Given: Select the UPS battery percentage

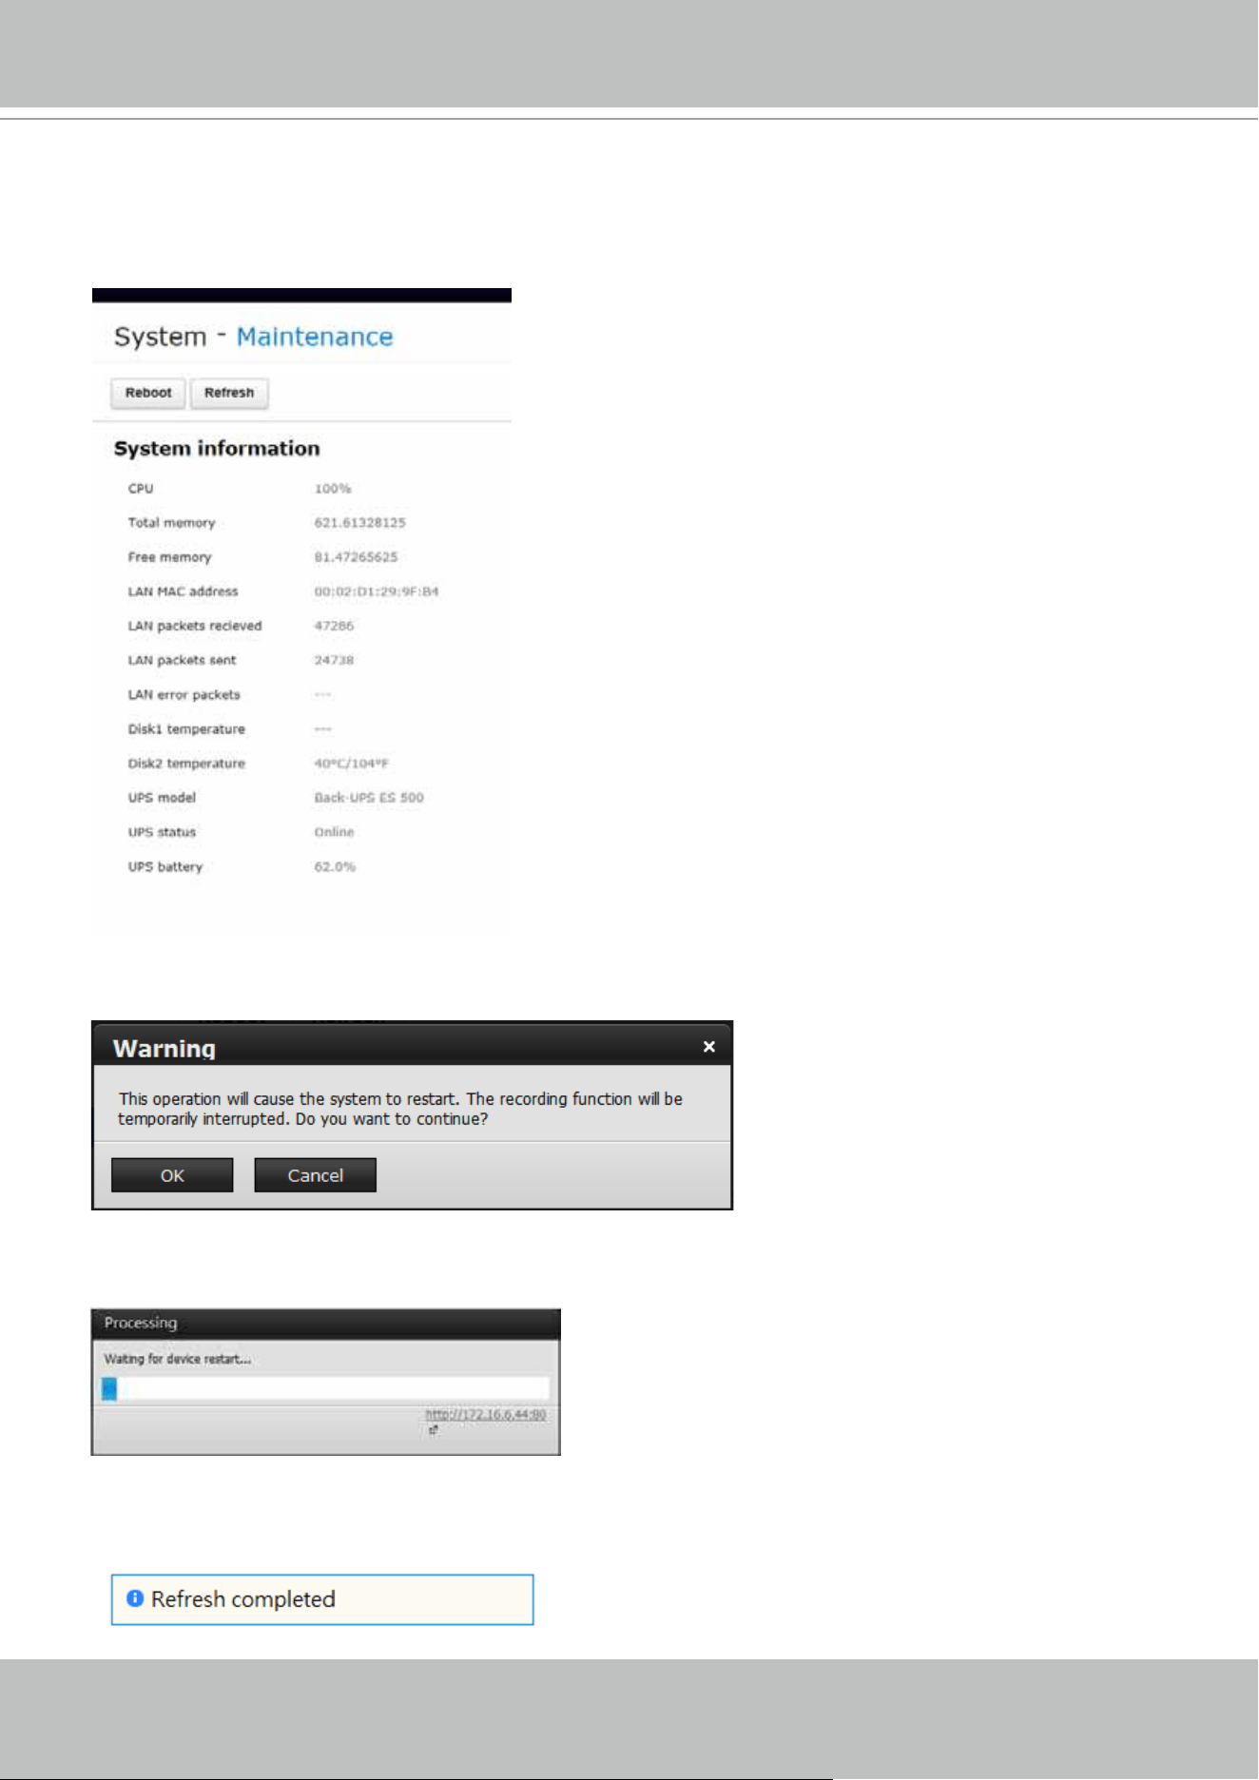Looking at the screenshot, I should tap(335, 867).
